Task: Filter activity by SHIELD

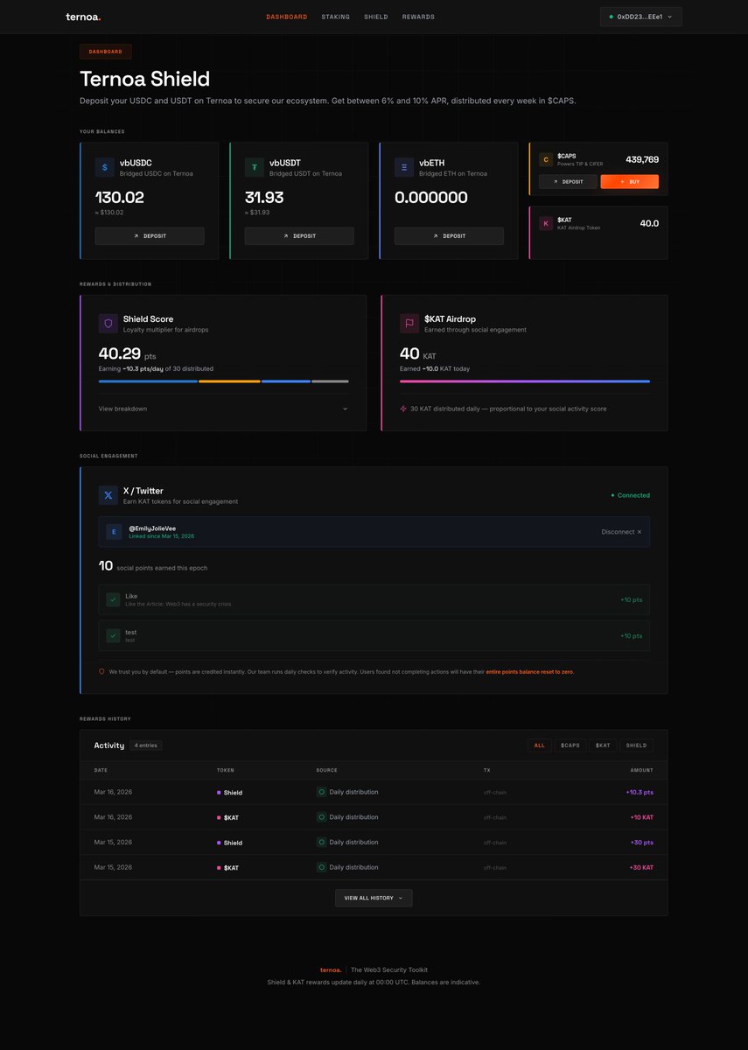Action: [x=637, y=745]
